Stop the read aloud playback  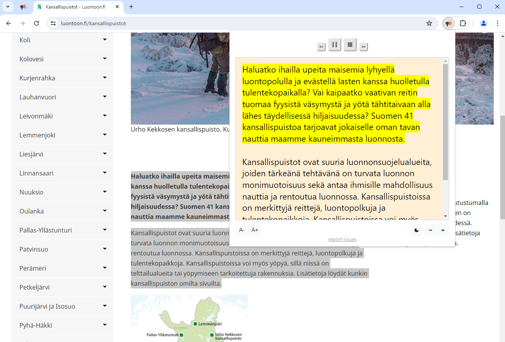pos(350,45)
